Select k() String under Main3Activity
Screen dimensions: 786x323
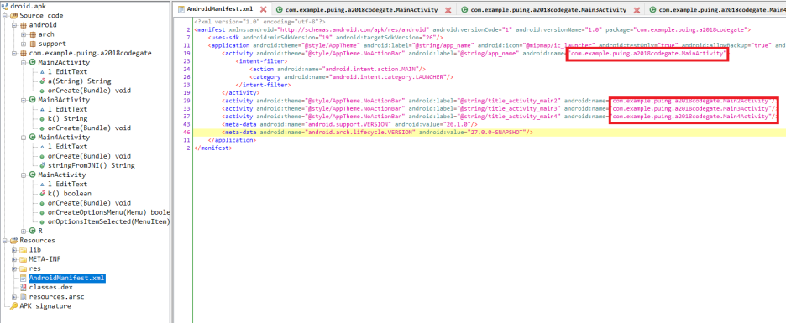coord(68,118)
